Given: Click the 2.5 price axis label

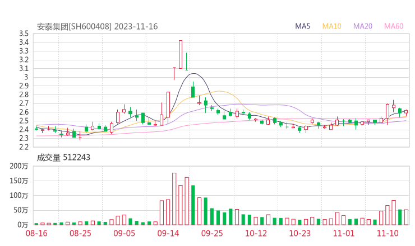Looking at the screenshot, I should point(24,121).
